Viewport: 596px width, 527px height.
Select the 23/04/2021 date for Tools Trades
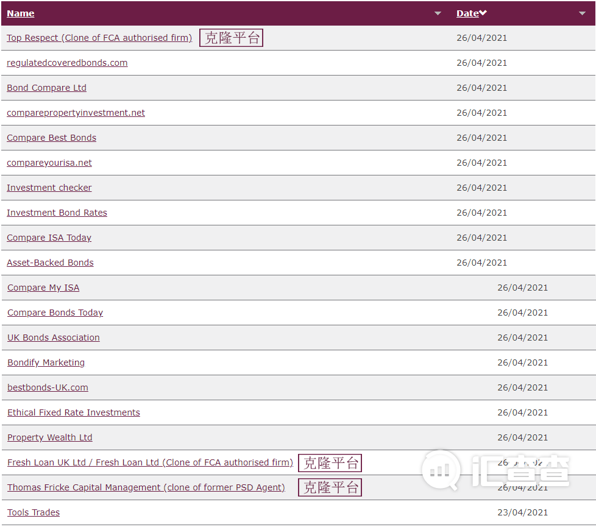pos(523,512)
